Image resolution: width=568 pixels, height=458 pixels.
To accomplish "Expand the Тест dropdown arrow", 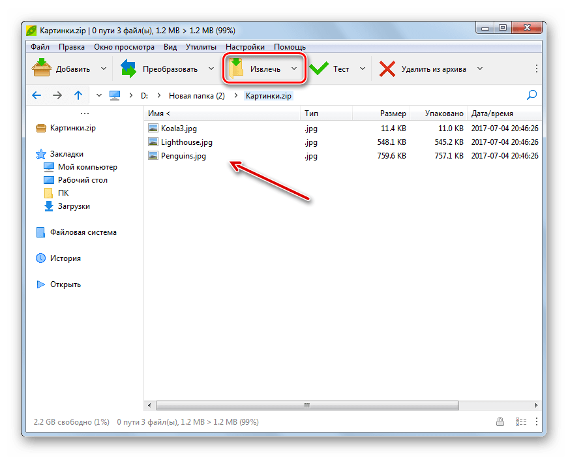I will pyautogui.click(x=363, y=69).
